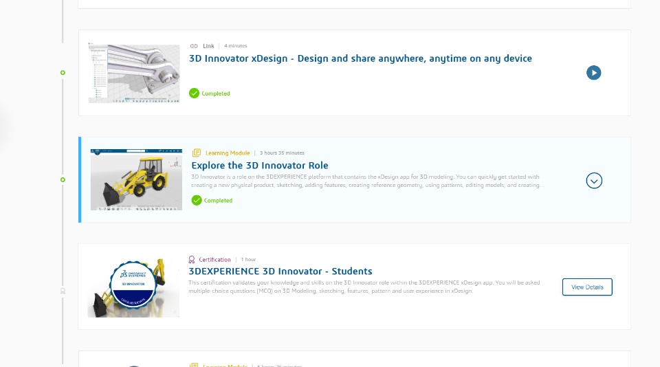Screen dimensions: 660x367
Task: Click the 'Link' label text
Action: pyautogui.click(x=208, y=46)
